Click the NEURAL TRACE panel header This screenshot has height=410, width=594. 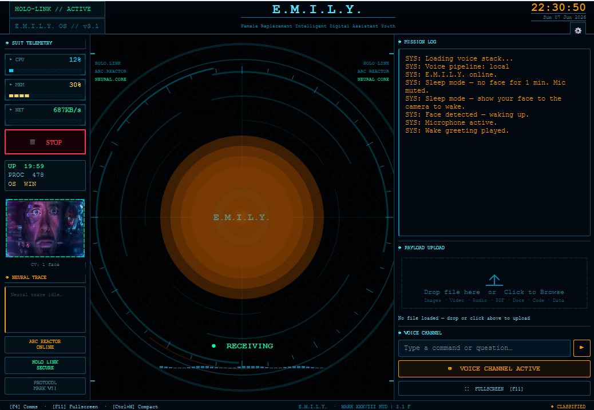[29, 277]
